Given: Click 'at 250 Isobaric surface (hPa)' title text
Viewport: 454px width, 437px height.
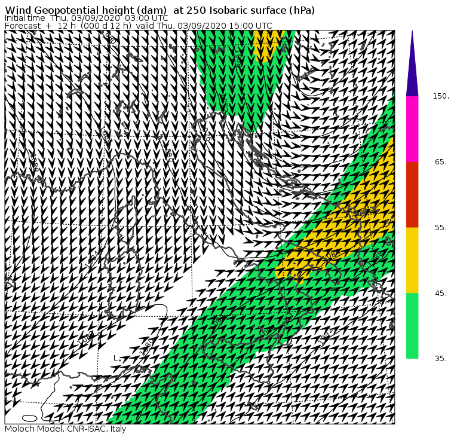Looking at the screenshot, I should (x=244, y=10).
